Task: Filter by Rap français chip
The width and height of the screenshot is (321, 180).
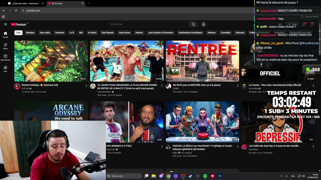Action: coord(108,32)
